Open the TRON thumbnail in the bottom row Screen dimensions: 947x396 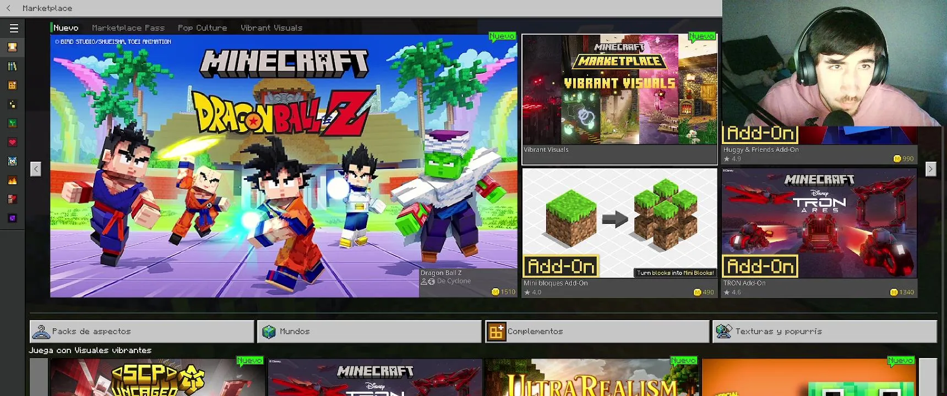(375, 377)
